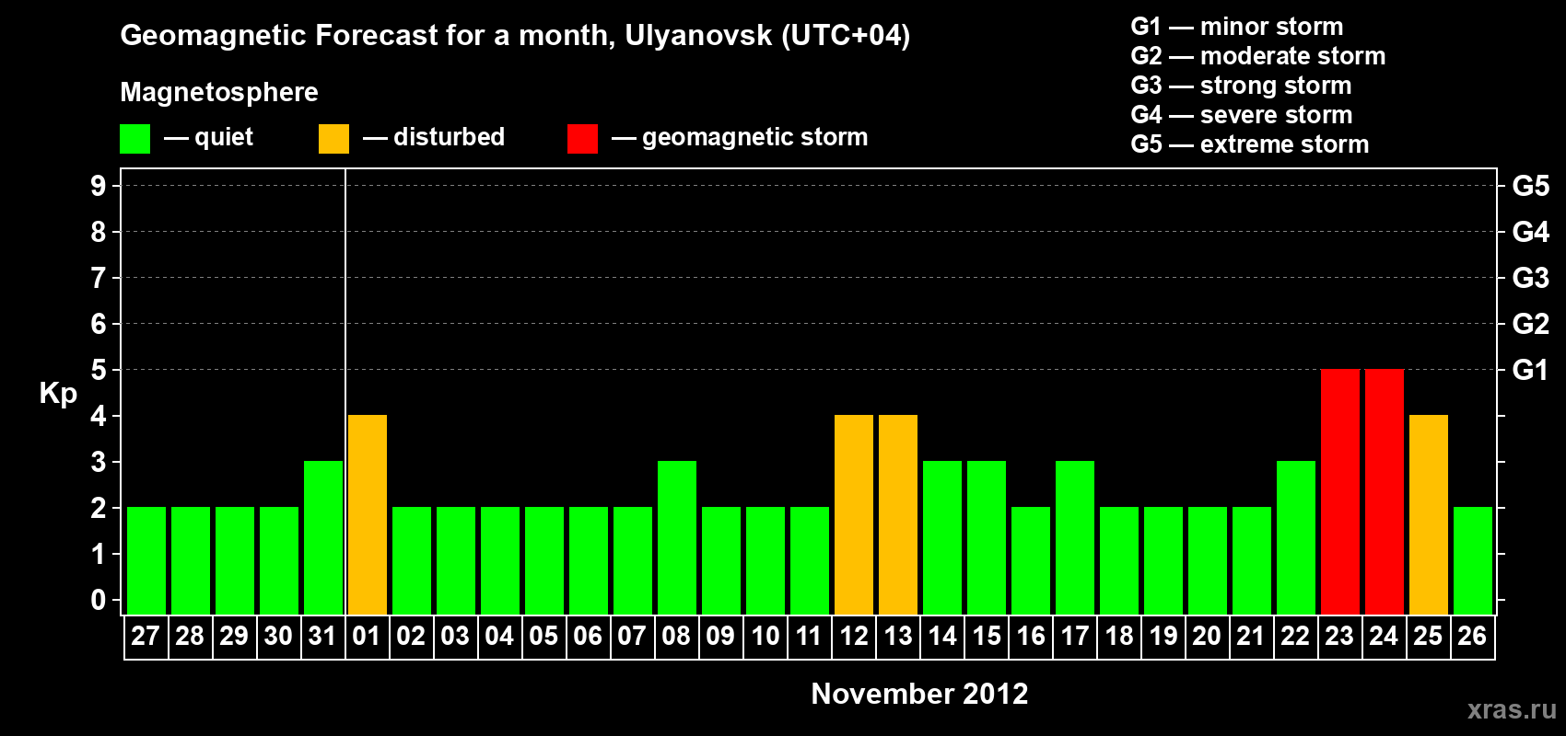Click the green bar for day 31
The height and width of the screenshot is (736, 1566).
[323, 537]
